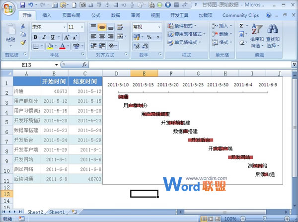
Task: Open Excel help question mark
Action: [269, 15]
